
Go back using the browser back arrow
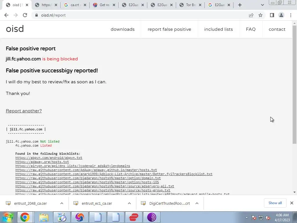click(6, 15)
